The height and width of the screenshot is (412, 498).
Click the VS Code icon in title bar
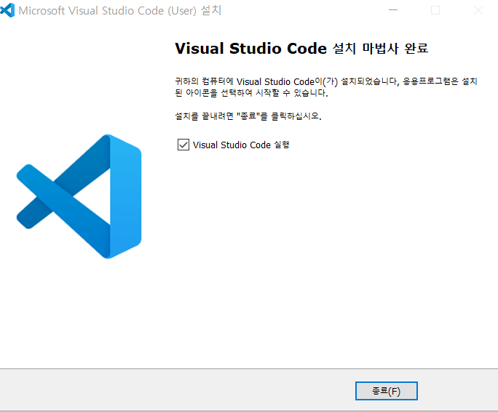click(7, 10)
